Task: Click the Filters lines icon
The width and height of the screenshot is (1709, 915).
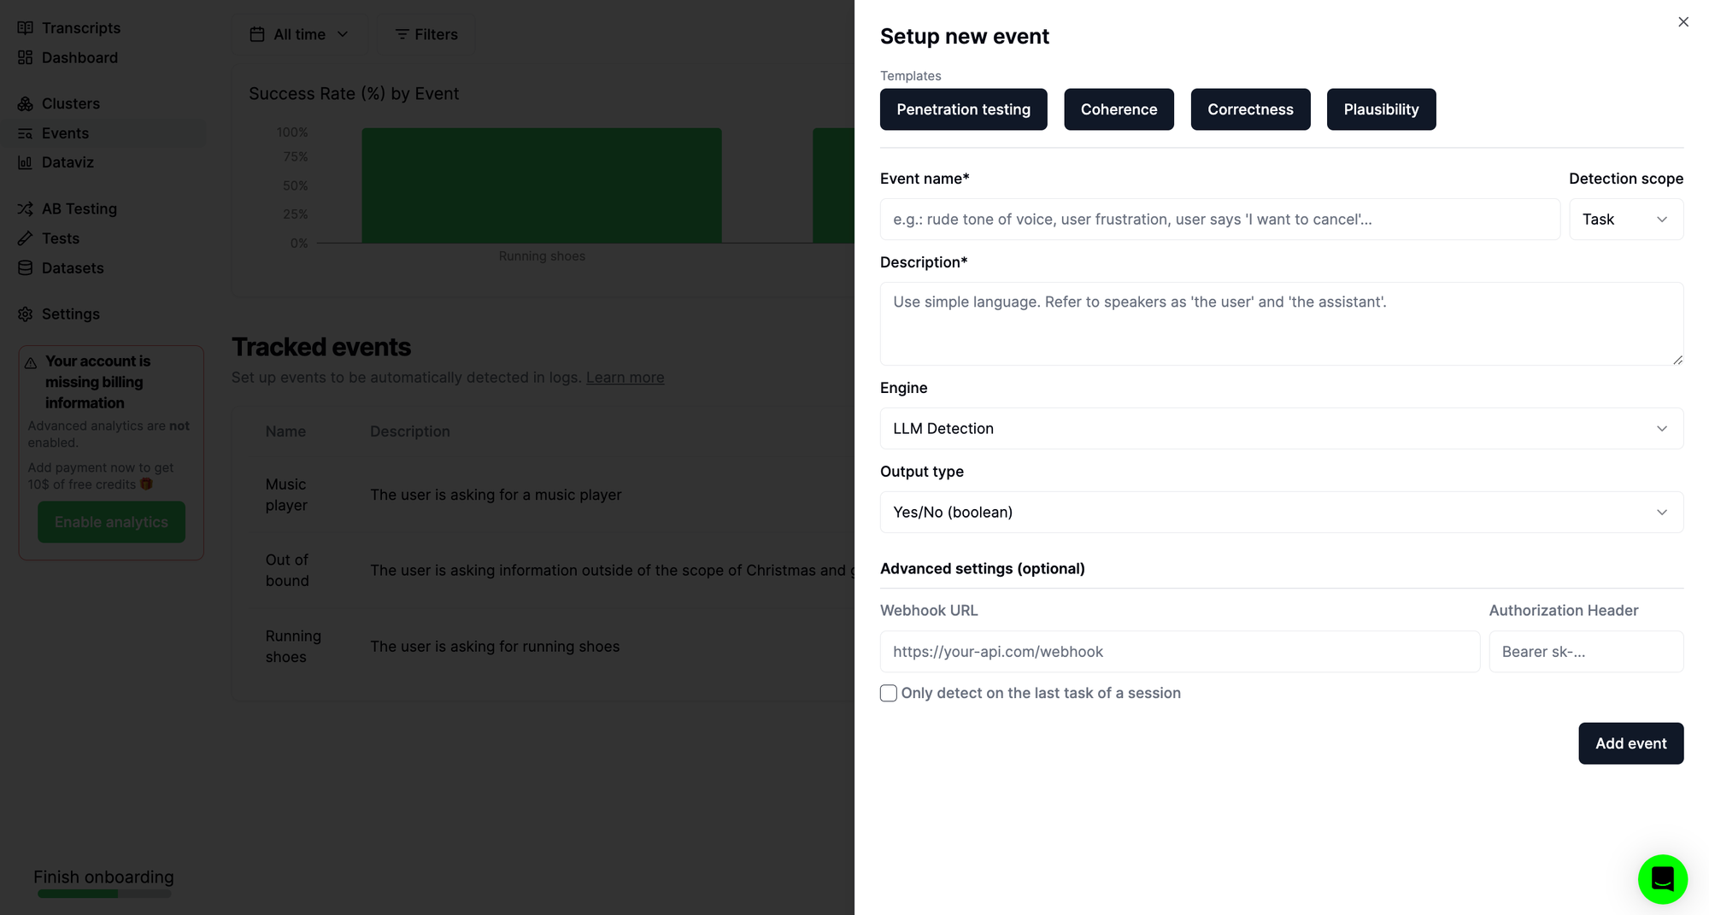Action: (402, 34)
